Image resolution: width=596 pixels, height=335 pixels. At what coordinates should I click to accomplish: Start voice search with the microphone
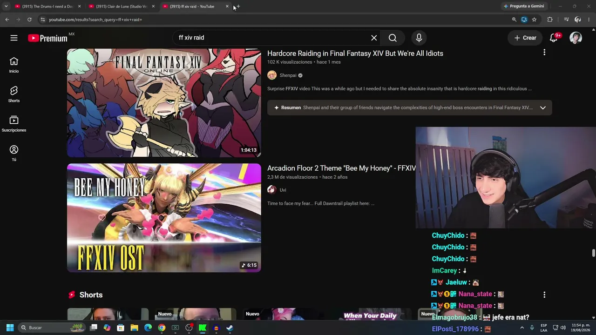click(419, 38)
